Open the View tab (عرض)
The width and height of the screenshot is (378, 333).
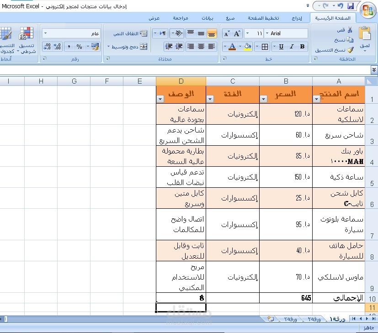(x=154, y=18)
